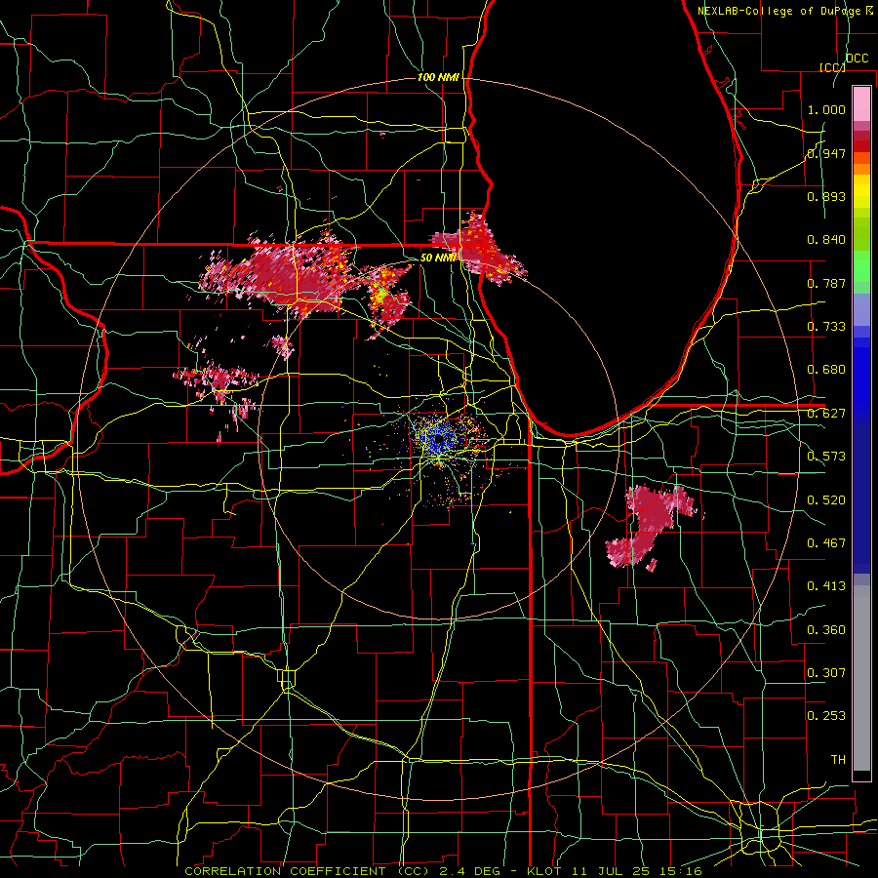This screenshot has height=878, width=878.
Task: Click the 0.627 scale value
Action: [826, 414]
